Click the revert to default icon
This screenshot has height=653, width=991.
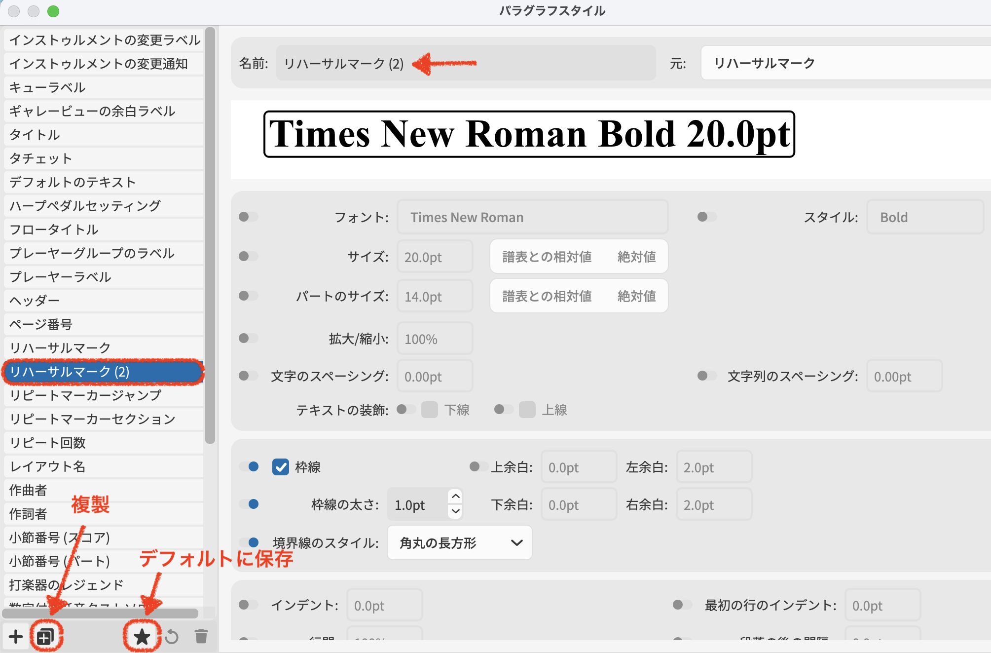click(x=172, y=637)
